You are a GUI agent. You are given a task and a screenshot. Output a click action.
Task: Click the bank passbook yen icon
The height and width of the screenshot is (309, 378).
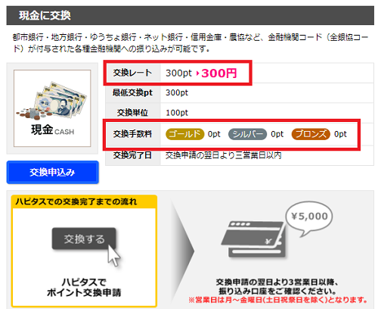(x=254, y=239)
